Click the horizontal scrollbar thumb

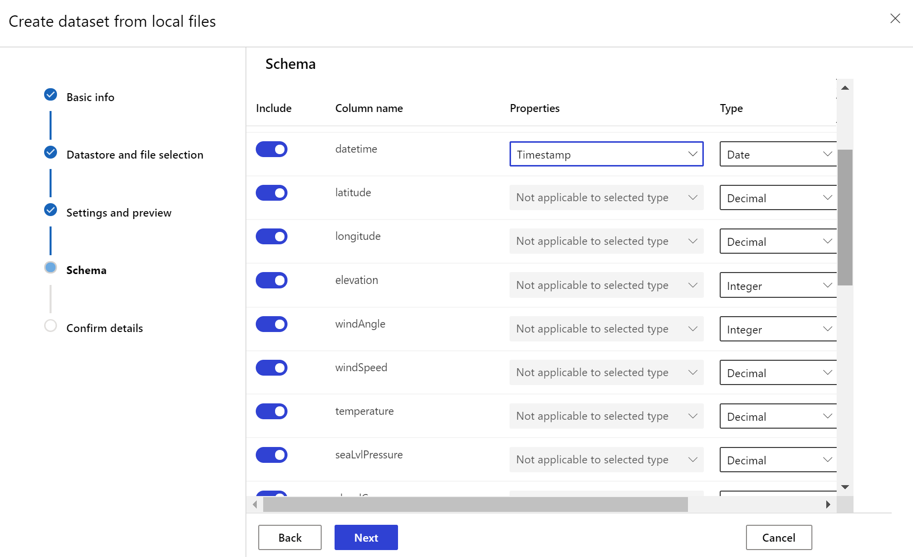[x=475, y=504]
